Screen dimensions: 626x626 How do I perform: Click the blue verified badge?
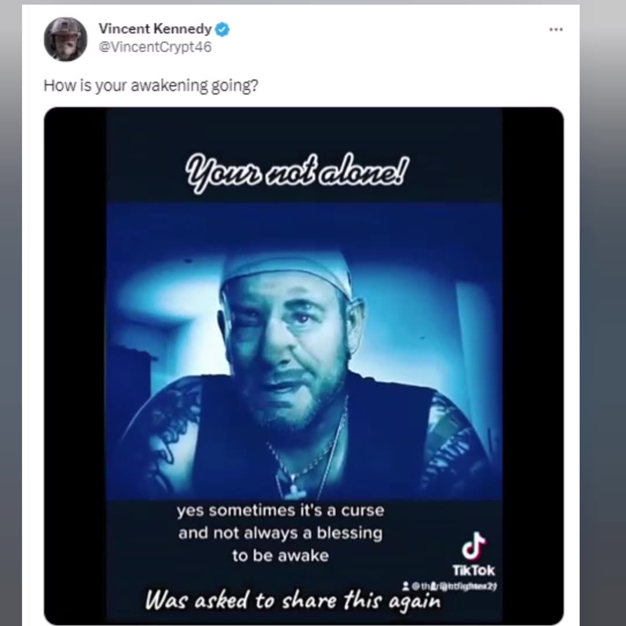tap(223, 29)
